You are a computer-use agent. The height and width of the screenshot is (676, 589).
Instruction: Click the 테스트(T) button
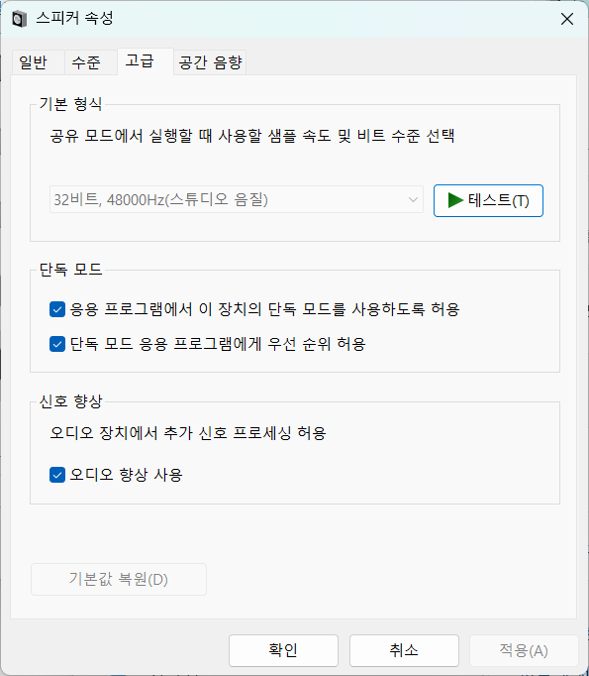tap(488, 200)
